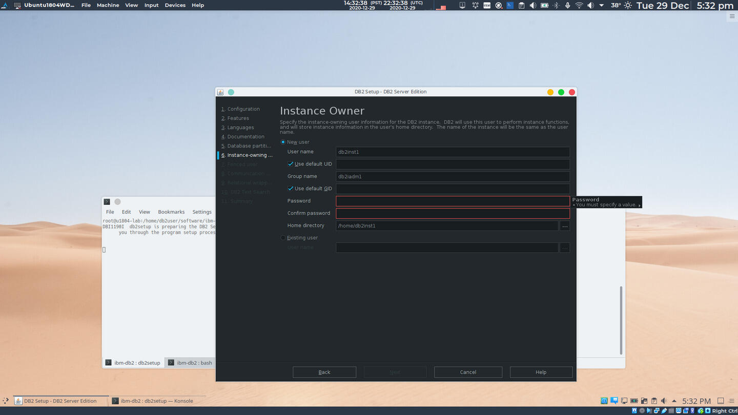Select the Instance-owning step in sidebar

coord(247,155)
